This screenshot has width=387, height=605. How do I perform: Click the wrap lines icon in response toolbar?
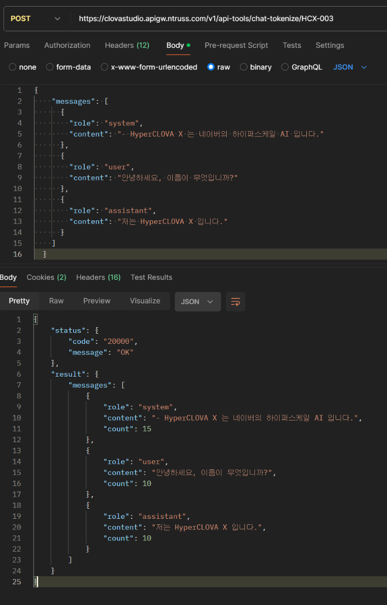pos(235,301)
